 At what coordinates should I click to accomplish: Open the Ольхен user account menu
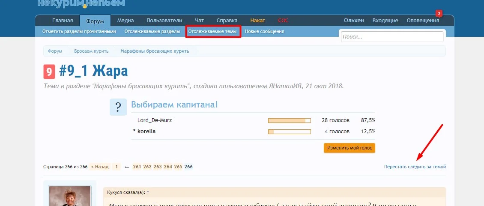pyautogui.click(x=354, y=21)
